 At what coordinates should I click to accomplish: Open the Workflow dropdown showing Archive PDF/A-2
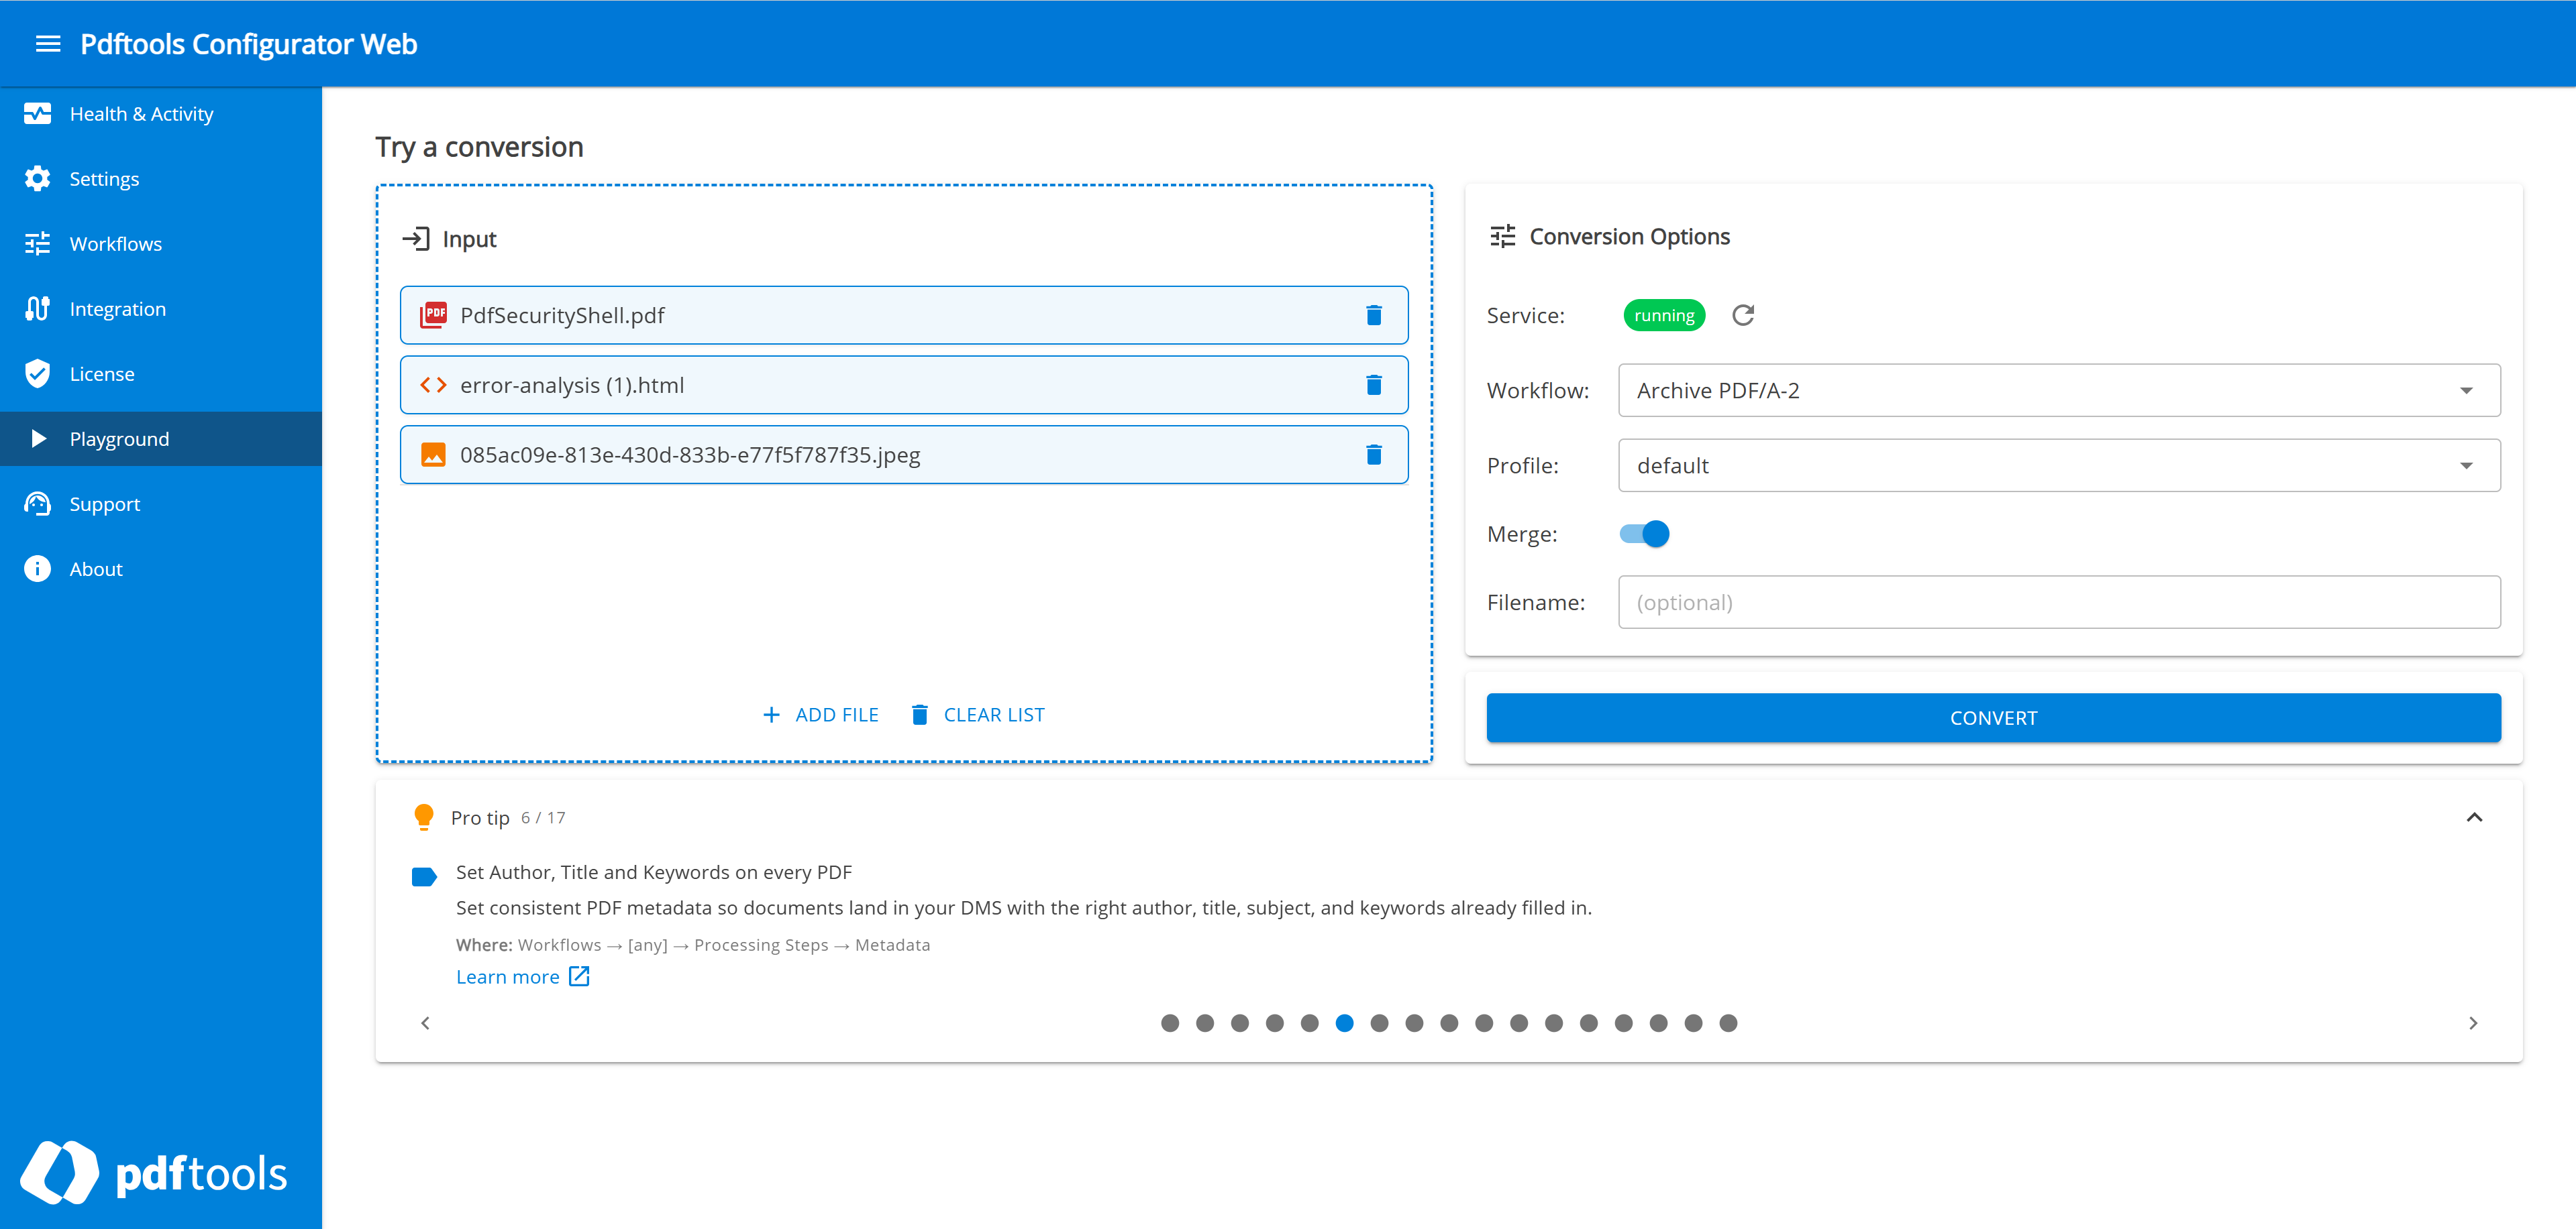click(2059, 391)
